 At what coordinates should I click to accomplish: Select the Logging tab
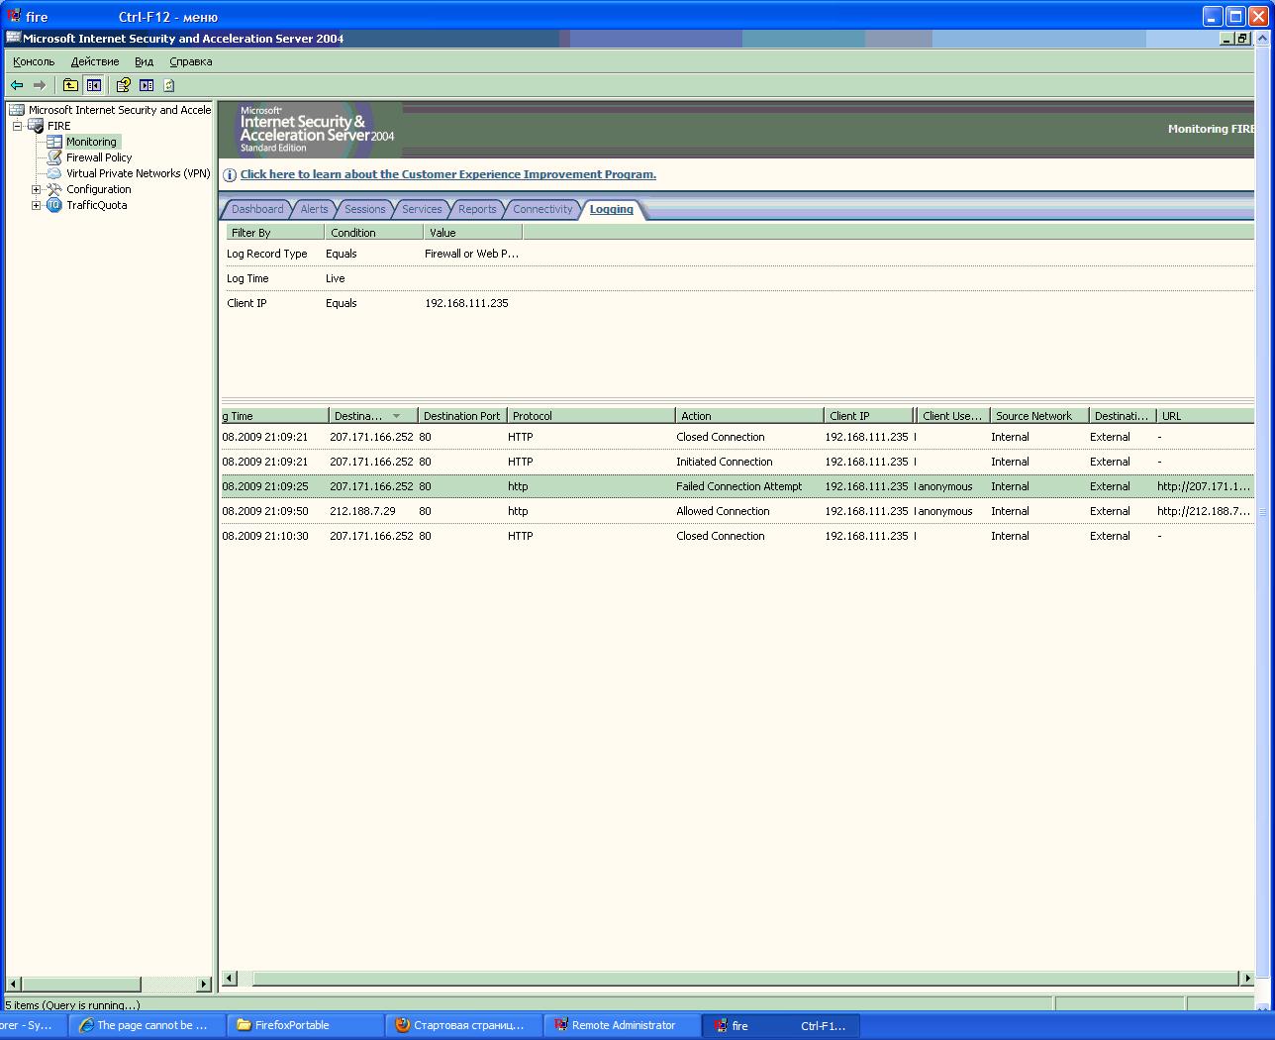[611, 209]
